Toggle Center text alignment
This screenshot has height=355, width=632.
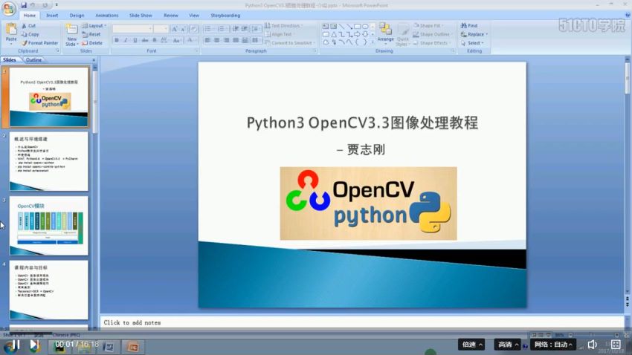pos(217,40)
